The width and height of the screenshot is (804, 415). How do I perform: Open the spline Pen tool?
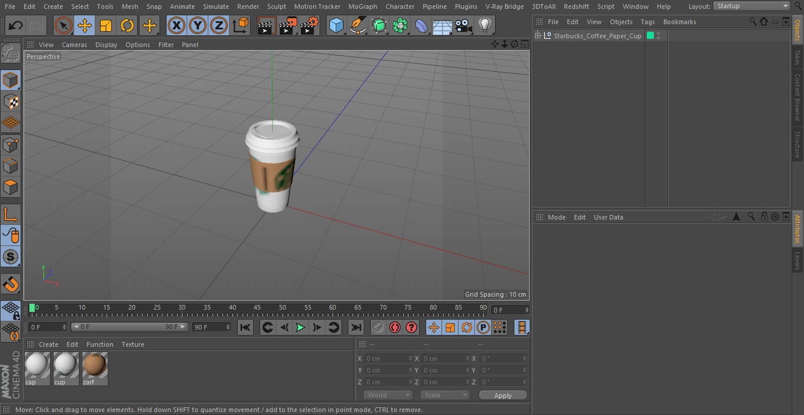coord(357,25)
